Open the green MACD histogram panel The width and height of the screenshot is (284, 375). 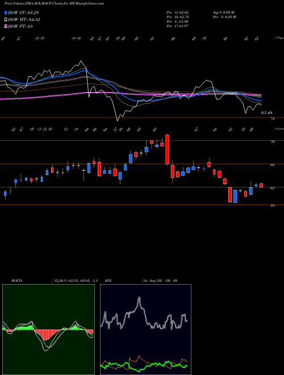coord(48,330)
